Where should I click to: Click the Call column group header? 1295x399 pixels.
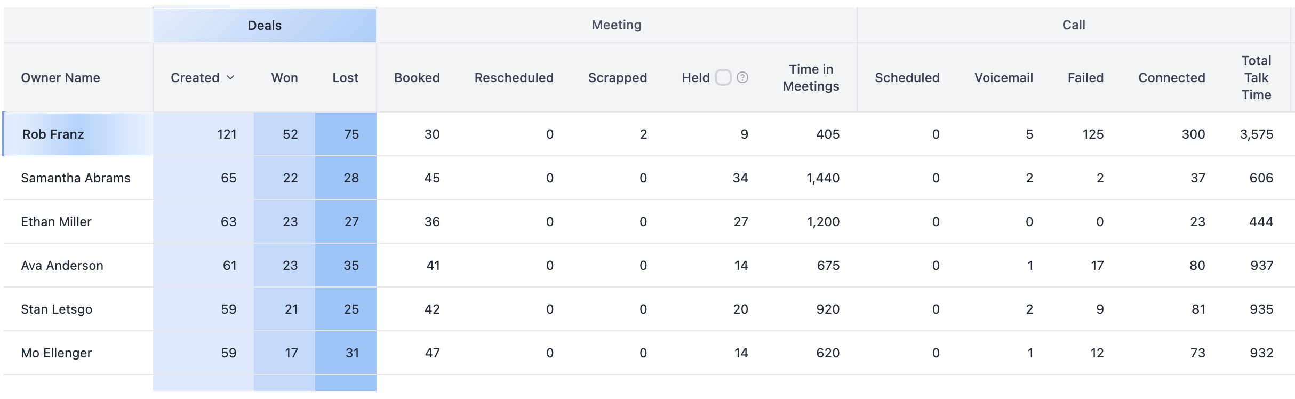(1074, 25)
